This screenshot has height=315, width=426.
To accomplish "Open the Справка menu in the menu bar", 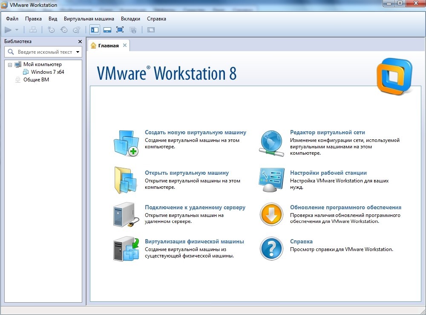I will coord(156,19).
